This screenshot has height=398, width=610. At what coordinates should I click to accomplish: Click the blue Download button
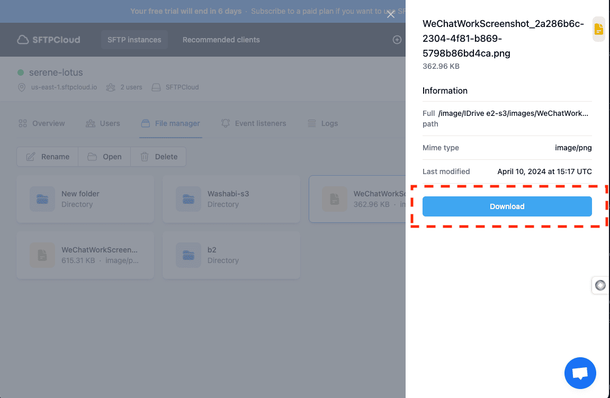pyautogui.click(x=507, y=206)
